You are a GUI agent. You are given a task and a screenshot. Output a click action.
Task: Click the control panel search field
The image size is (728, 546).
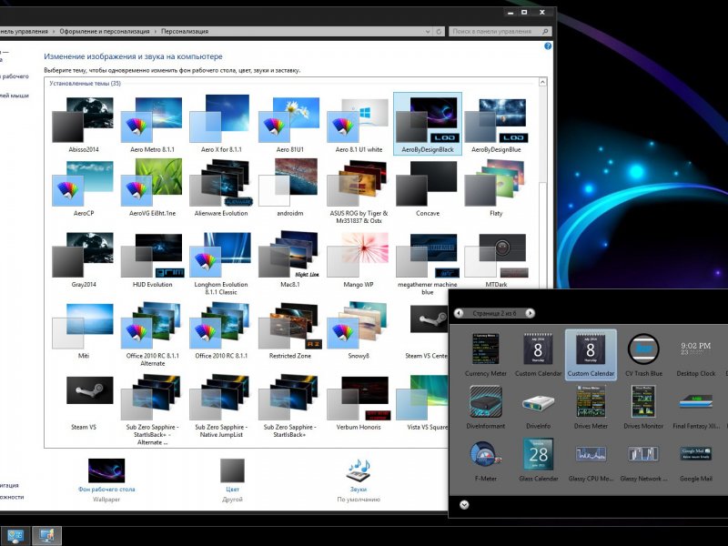pos(500,32)
